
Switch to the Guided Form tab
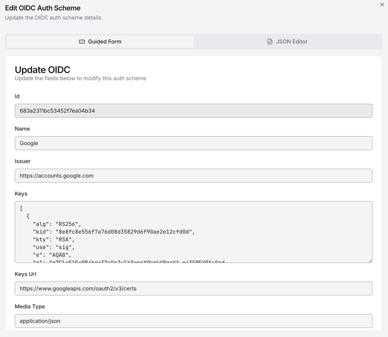(x=100, y=42)
